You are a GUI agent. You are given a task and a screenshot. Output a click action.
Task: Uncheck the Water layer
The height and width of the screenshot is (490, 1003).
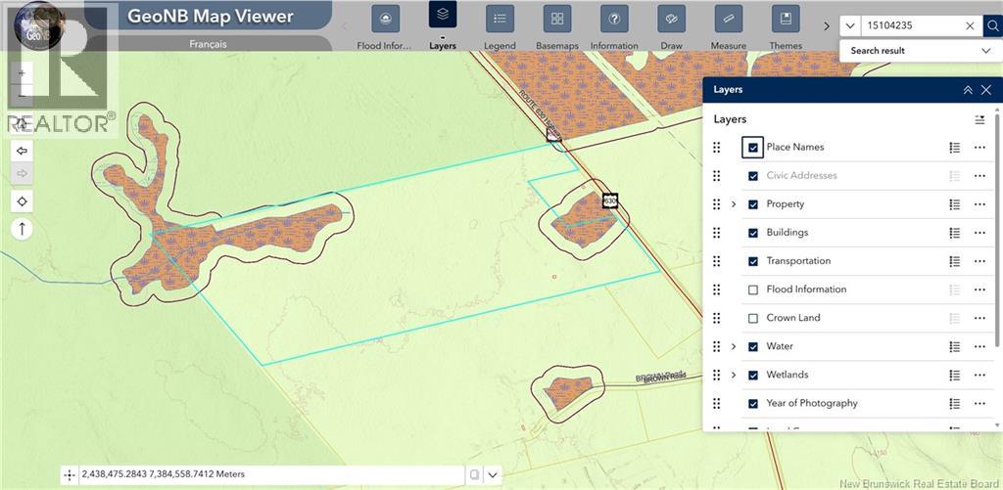(x=753, y=347)
